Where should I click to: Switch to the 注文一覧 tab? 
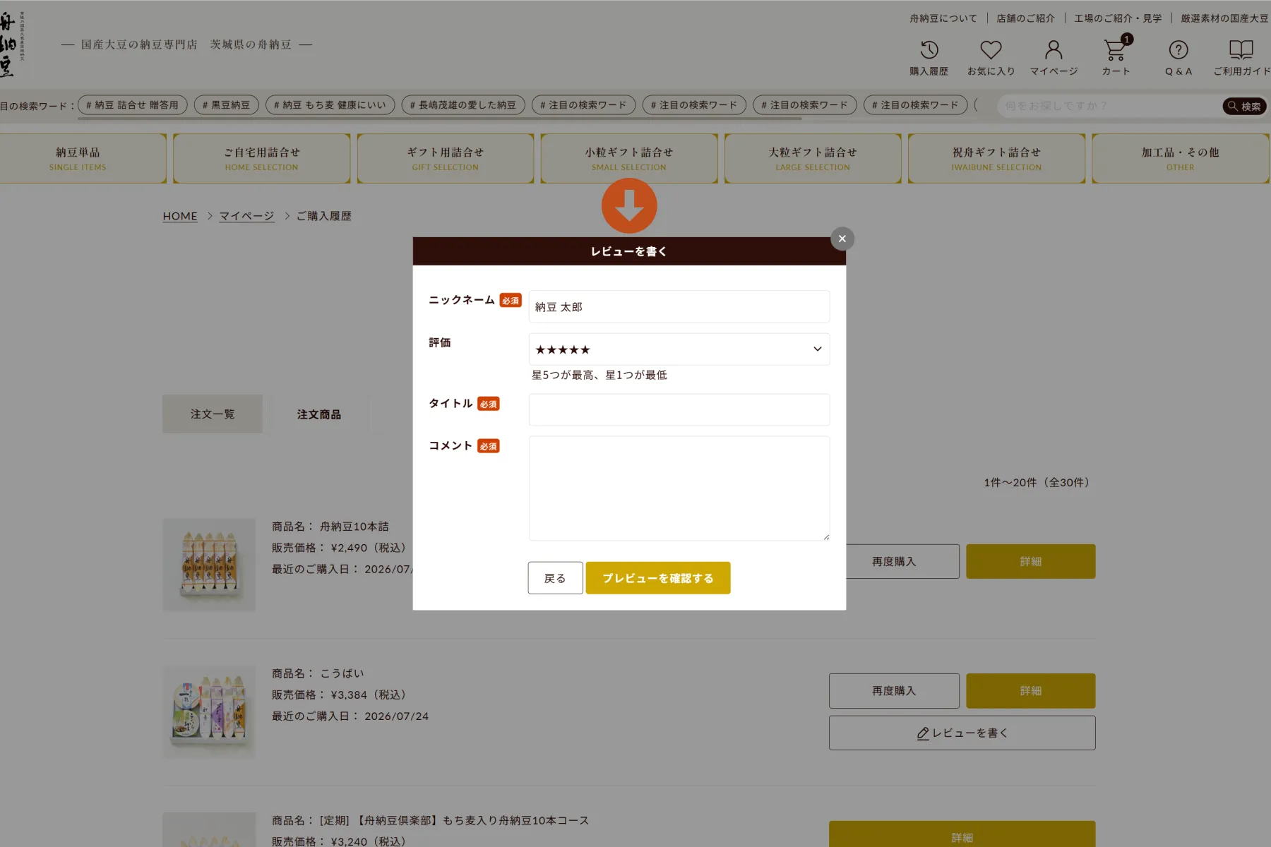click(x=213, y=414)
